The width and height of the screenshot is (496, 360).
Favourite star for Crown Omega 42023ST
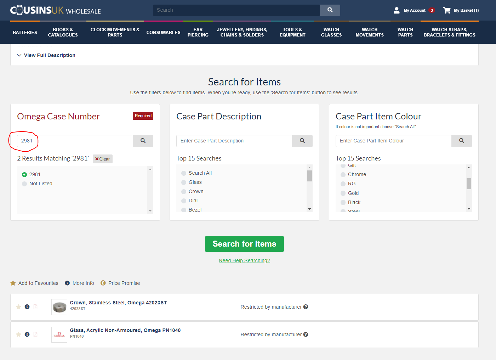[x=18, y=307]
